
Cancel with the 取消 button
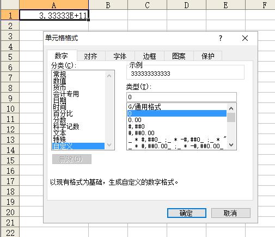[x=231, y=213]
